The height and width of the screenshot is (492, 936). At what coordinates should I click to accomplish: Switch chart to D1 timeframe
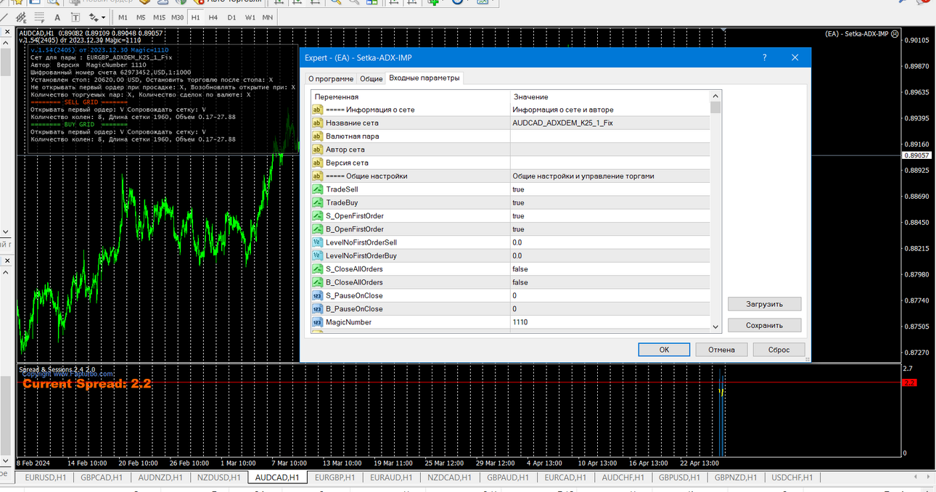click(x=231, y=17)
